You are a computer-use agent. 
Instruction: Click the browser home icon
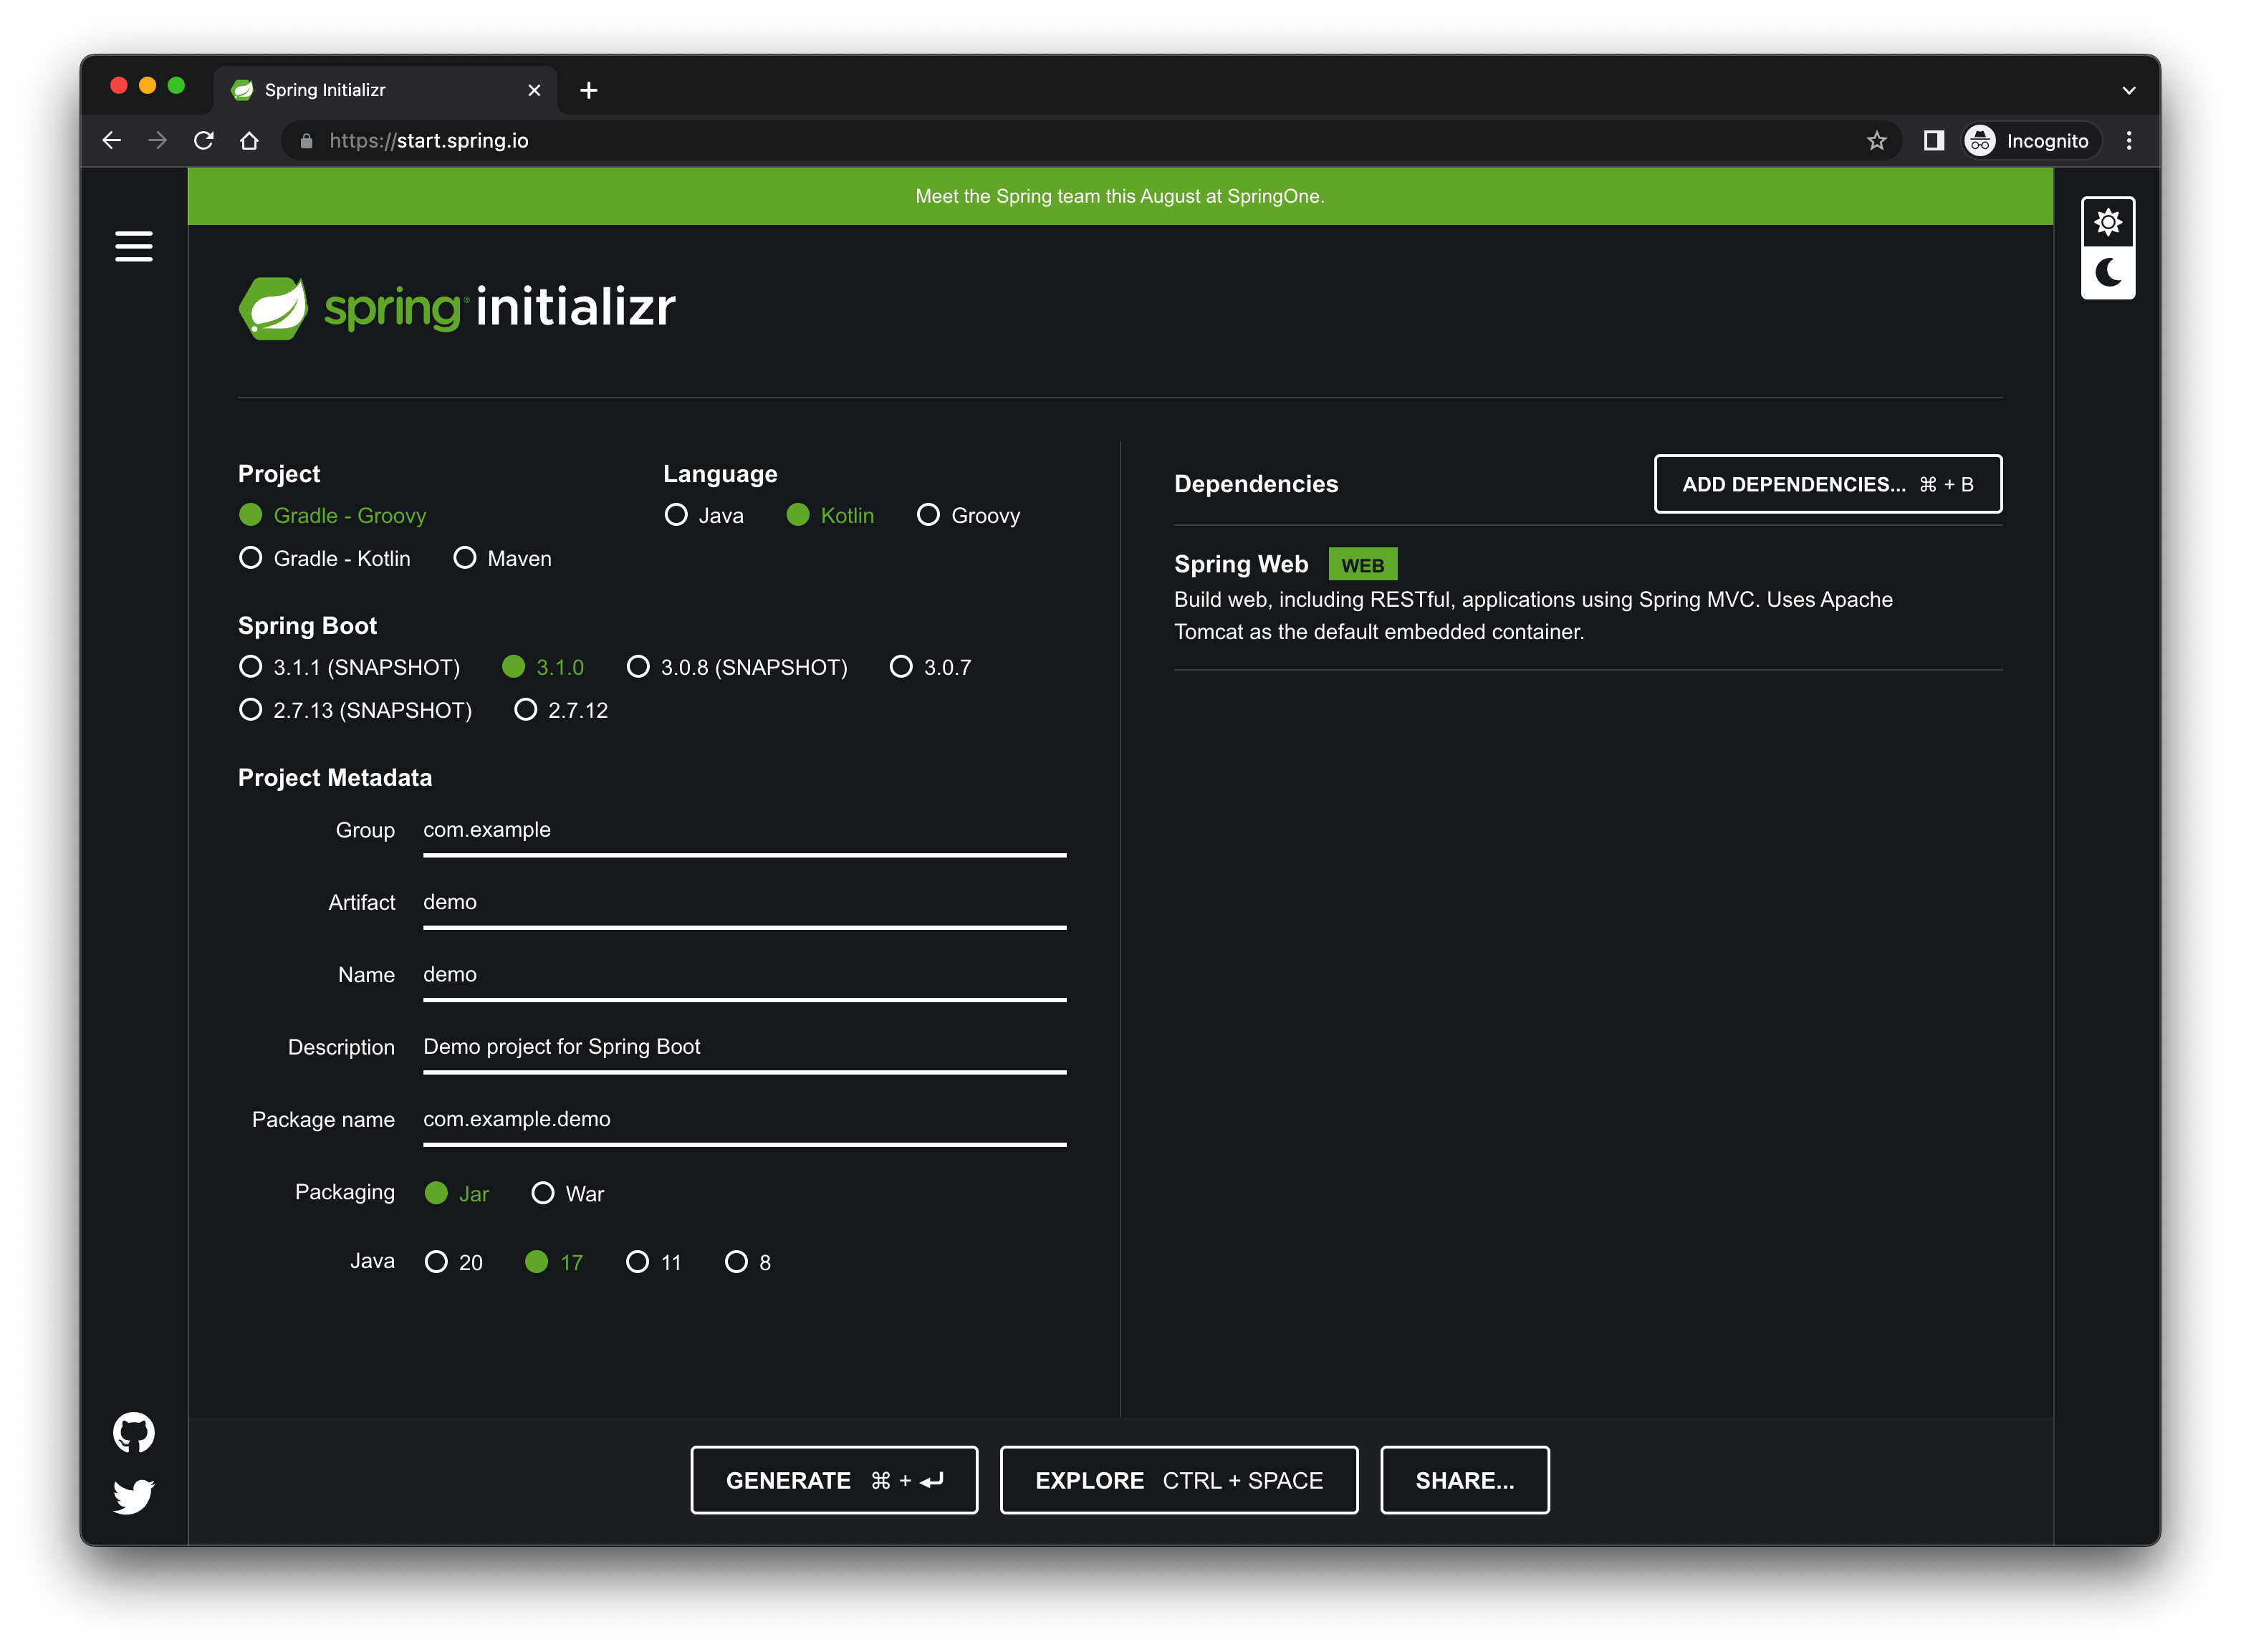click(250, 141)
